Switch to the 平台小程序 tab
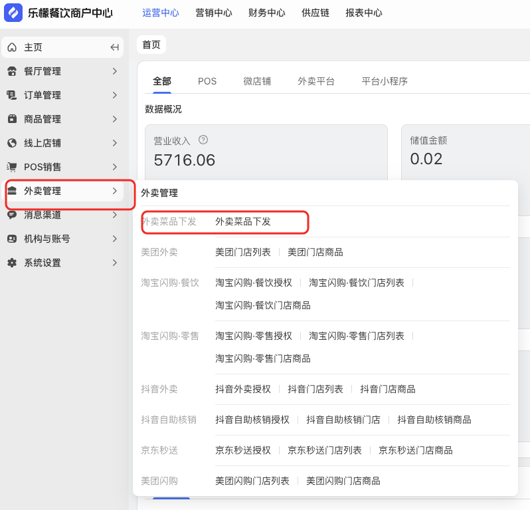 (385, 81)
